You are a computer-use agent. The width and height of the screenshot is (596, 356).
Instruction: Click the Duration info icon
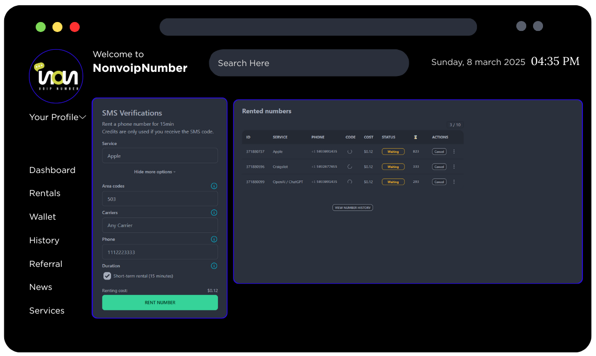[x=214, y=266]
